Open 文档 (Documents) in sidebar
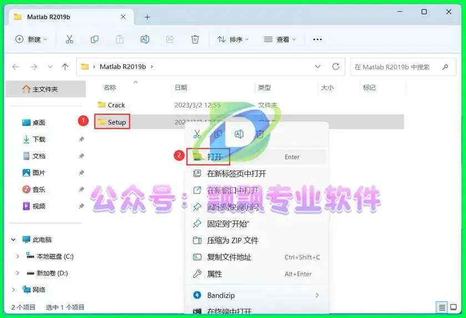The height and width of the screenshot is (318, 466). (34, 156)
